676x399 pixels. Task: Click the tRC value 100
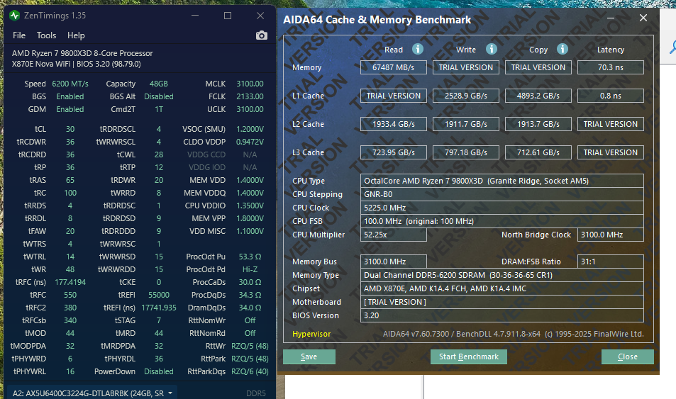(x=70, y=193)
